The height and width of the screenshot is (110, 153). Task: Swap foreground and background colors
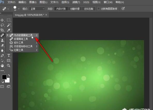click(9, 75)
